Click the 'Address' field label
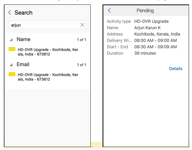This screenshot has height=150, width=192. pos(115,34)
